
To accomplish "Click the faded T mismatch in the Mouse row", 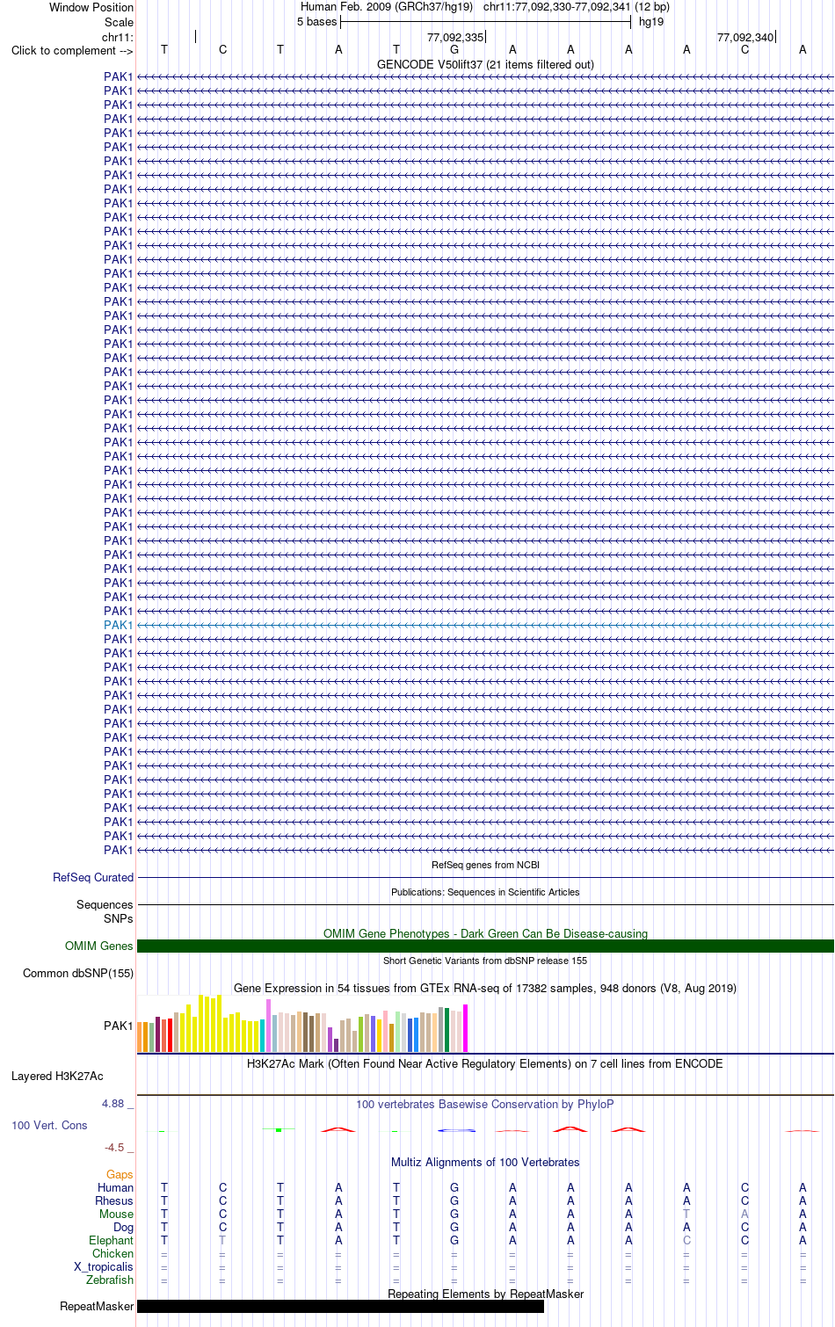I will (x=686, y=1214).
